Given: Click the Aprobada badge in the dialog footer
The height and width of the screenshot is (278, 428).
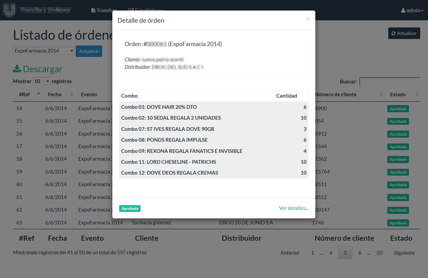Looking at the screenshot, I should click(130, 209).
